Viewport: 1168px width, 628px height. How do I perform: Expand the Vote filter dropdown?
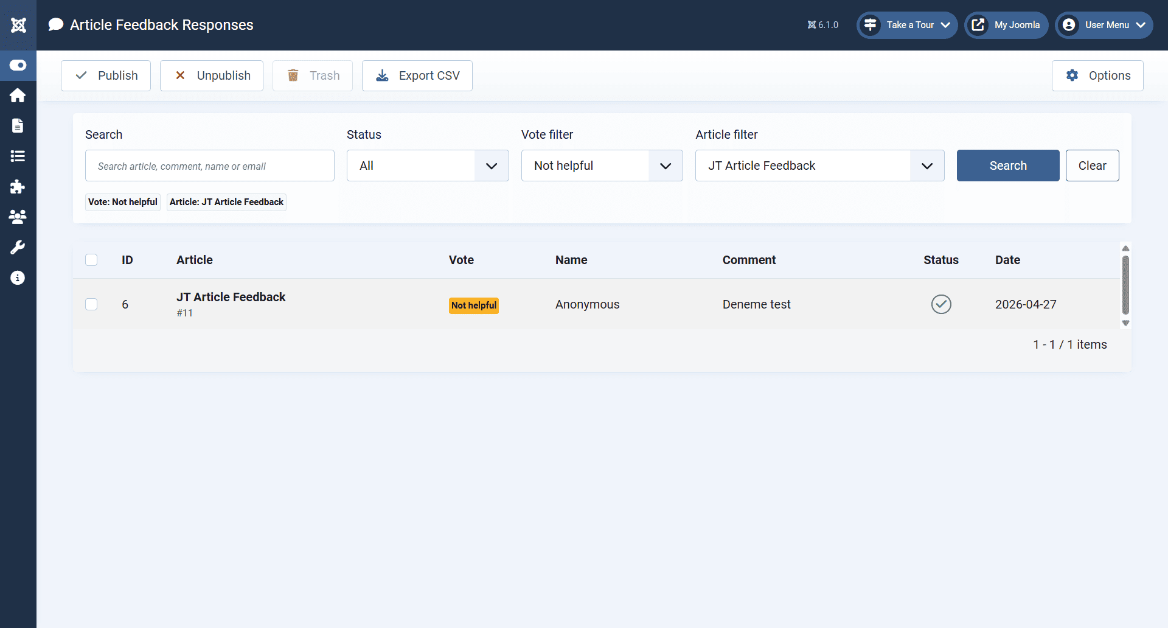tap(602, 166)
